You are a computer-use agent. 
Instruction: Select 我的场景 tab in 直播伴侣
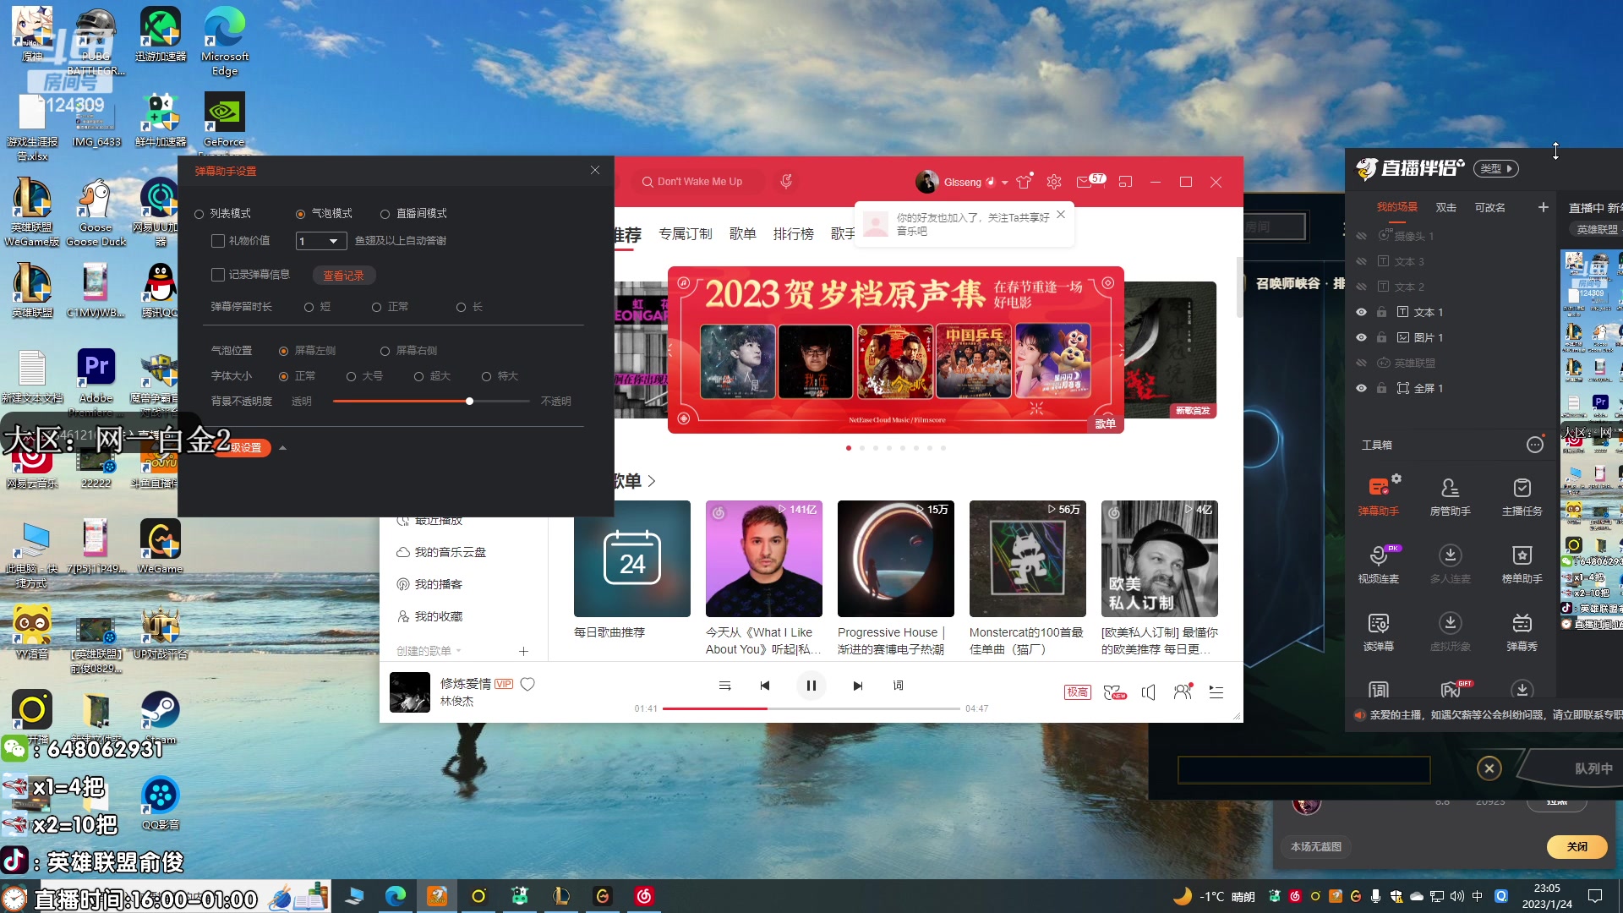pyautogui.click(x=1397, y=207)
